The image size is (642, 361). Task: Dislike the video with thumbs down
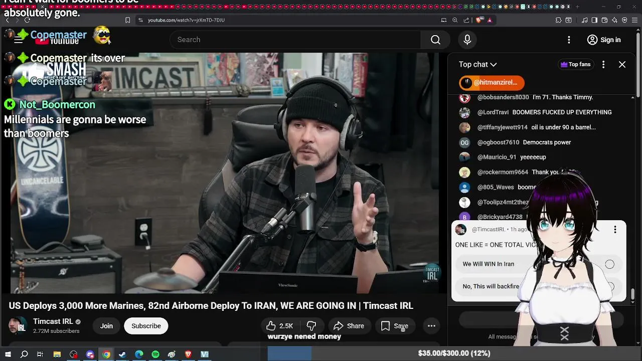(x=311, y=326)
